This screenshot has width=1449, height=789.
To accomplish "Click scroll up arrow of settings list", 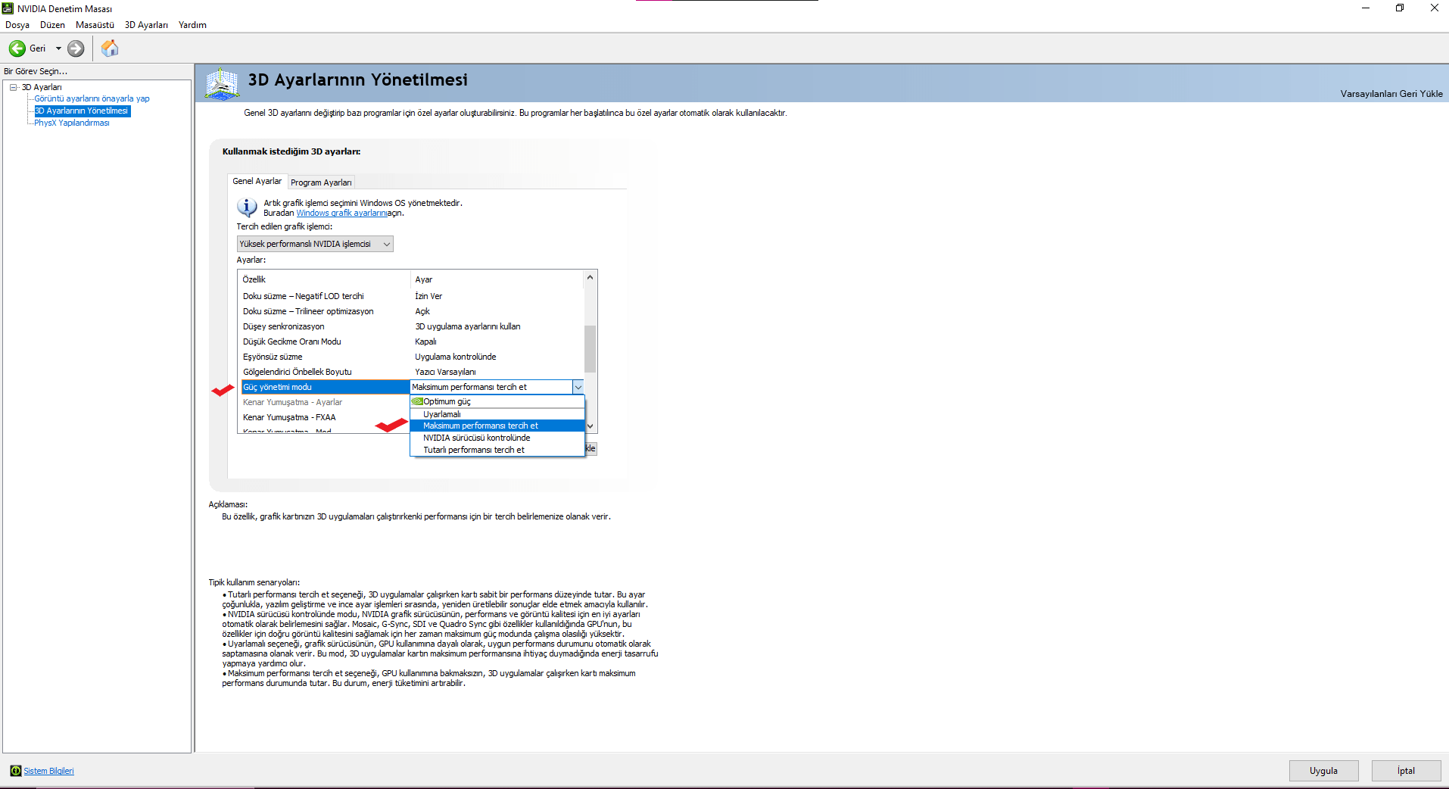I will tap(591, 277).
